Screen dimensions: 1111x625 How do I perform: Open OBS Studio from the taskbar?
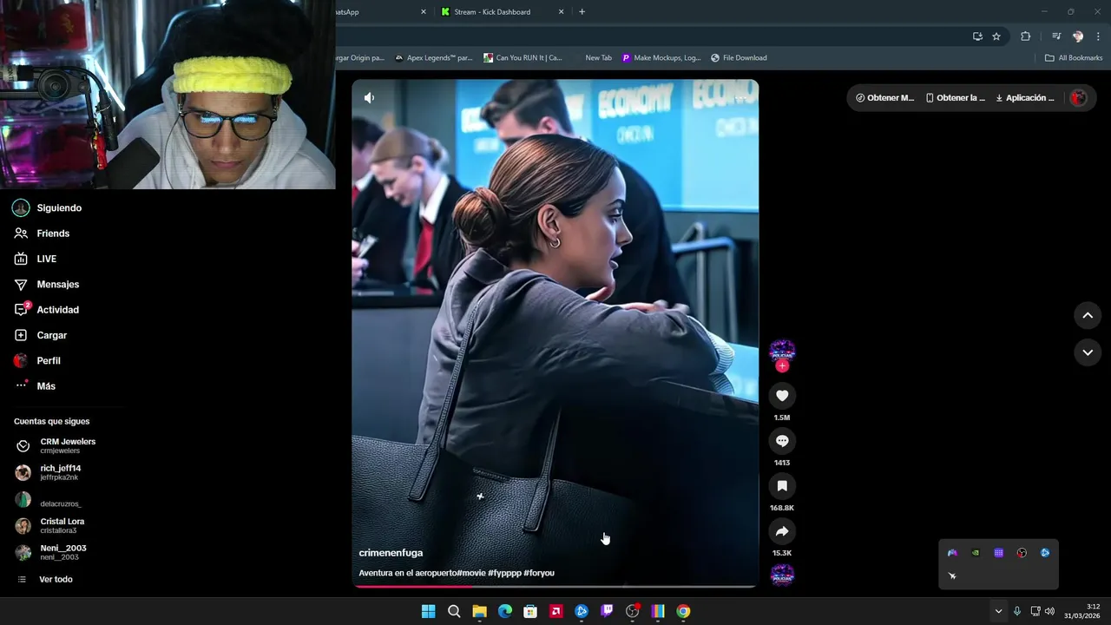[x=633, y=611]
